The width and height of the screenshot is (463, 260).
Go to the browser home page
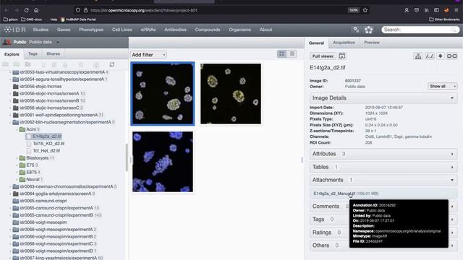click(36, 10)
